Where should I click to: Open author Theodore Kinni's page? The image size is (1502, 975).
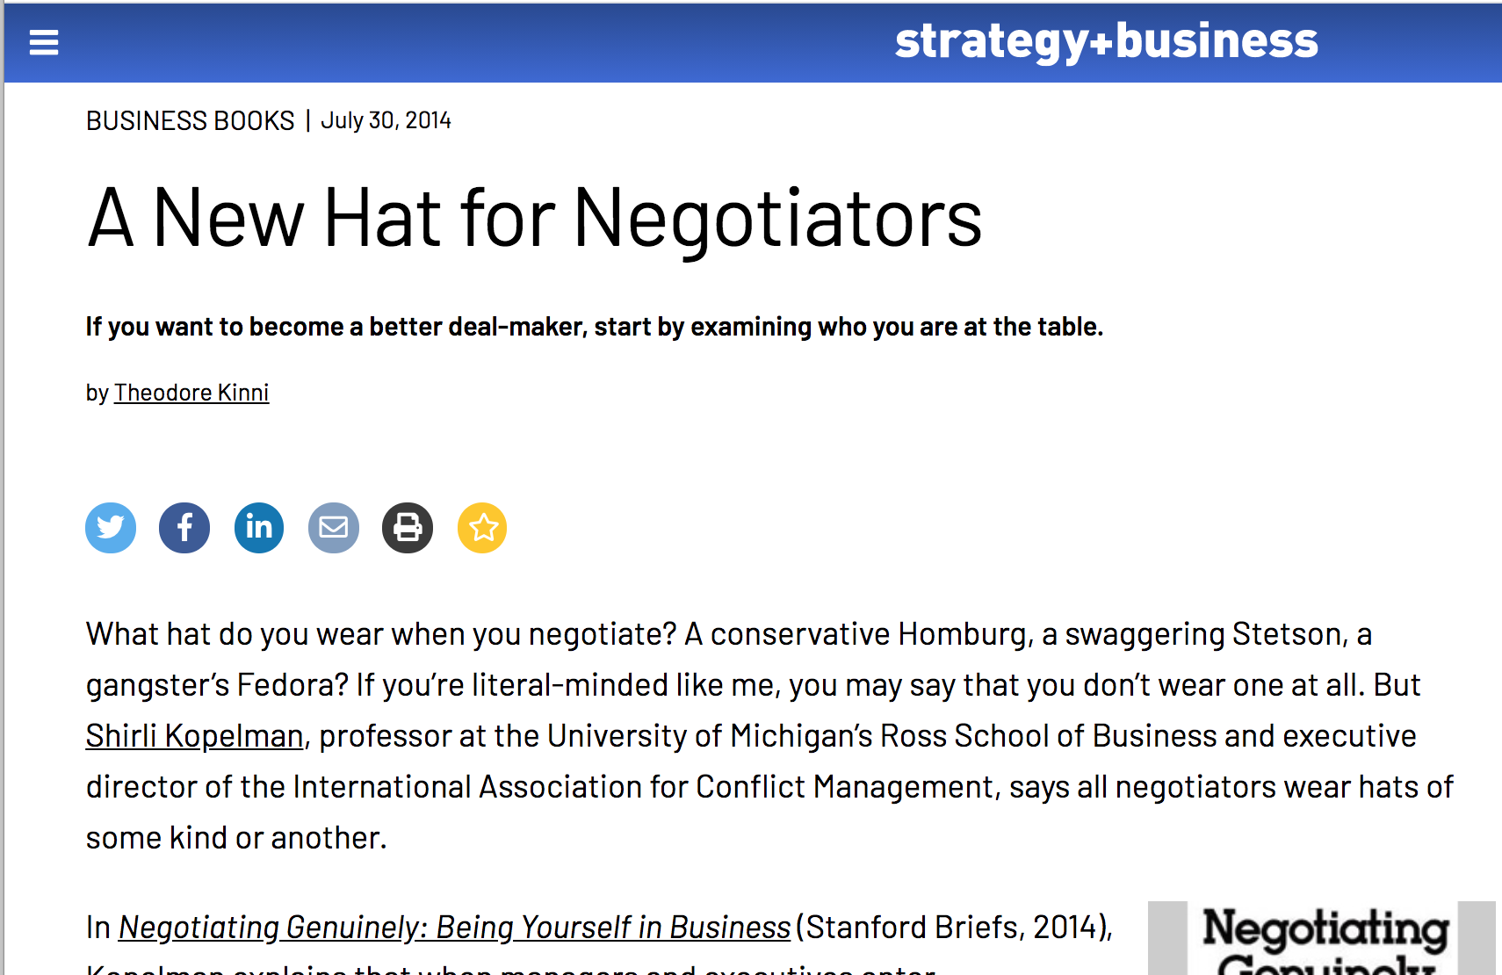click(x=191, y=393)
